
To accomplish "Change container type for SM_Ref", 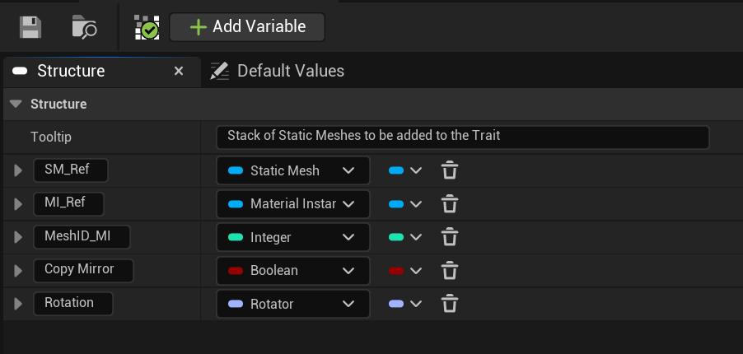I will point(405,170).
